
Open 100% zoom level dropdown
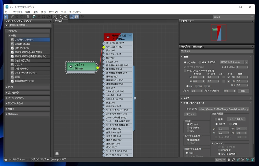[x=220, y=160]
